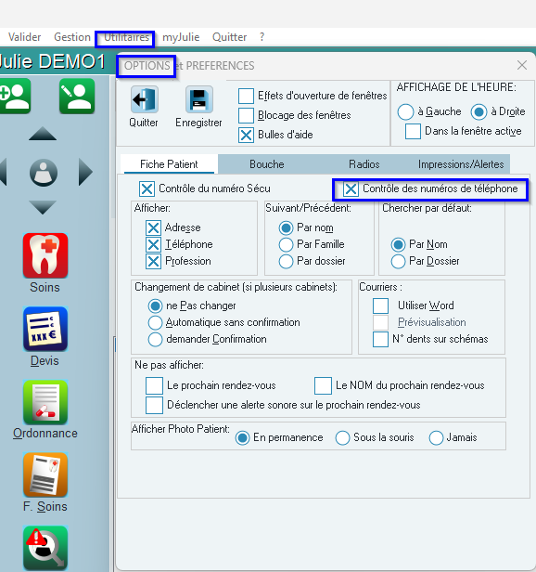The image size is (536, 572).
Task: Click the edit patient icon
Action: (77, 96)
